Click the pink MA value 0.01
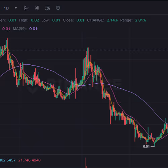This screenshot has width=168, height=168. click(6, 29)
